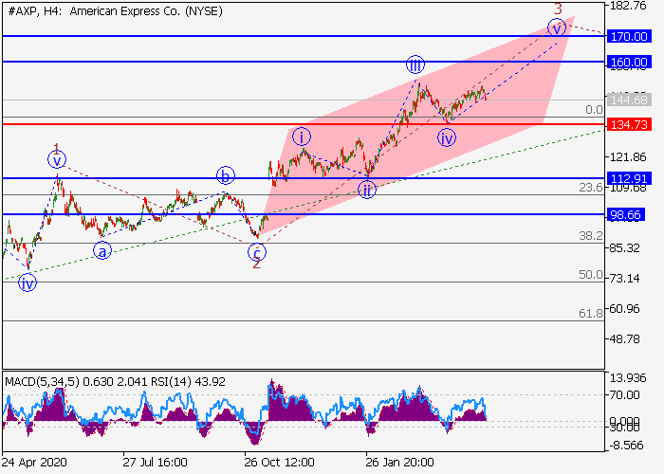The height and width of the screenshot is (474, 664).
Task: Click the gray 144.68 current price tag
Action: 629,100
